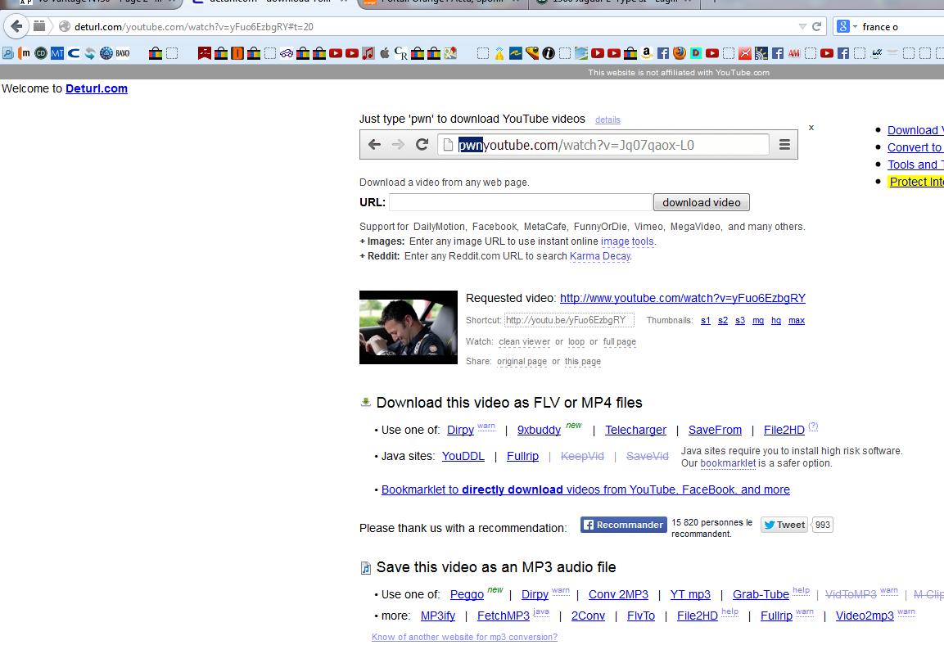Open the Karma Decay link
This screenshot has width=944, height=645.
(600, 255)
